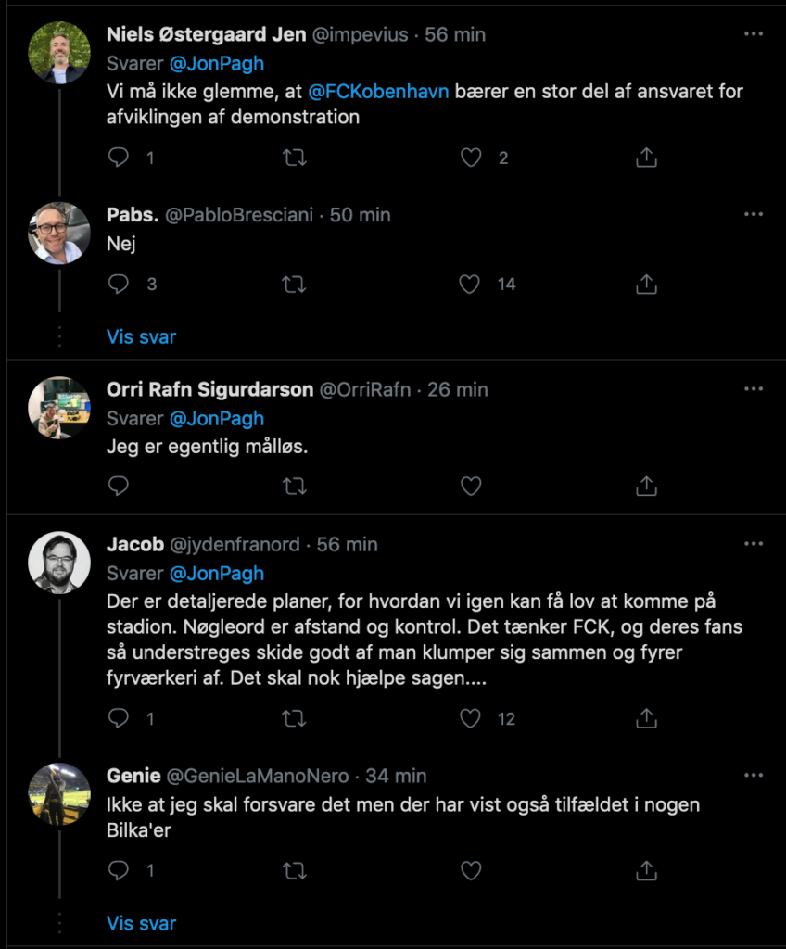Share Orri Rafn Sigurdarson's tweet
Viewport: 786px width, 949px height.
(646, 485)
